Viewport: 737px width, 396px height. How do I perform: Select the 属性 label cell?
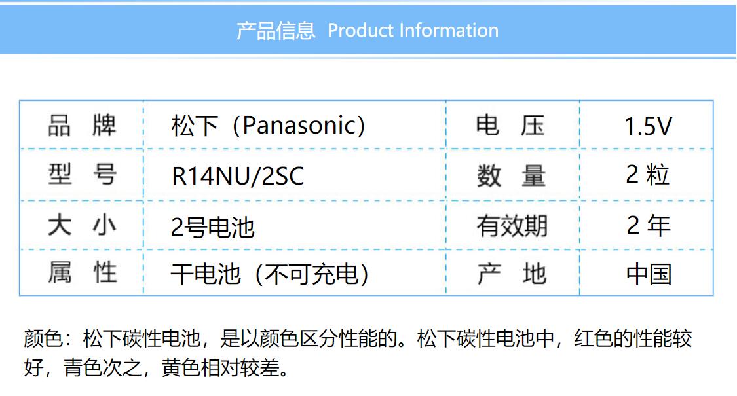[82, 273]
